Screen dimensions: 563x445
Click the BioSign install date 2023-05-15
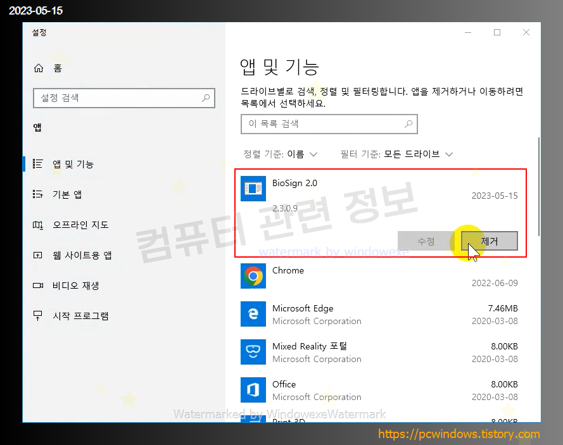pyautogui.click(x=495, y=196)
